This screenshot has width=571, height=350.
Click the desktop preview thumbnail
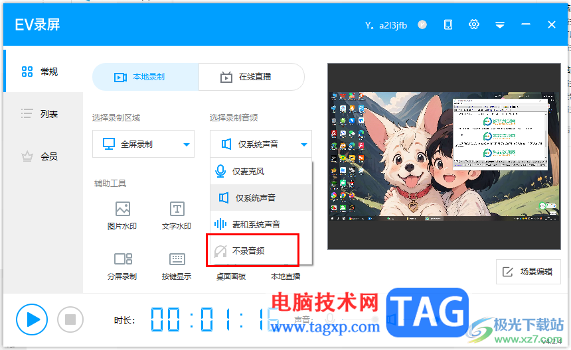coord(444,156)
